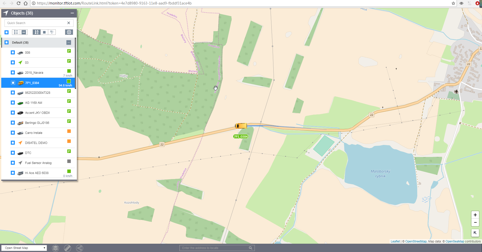This screenshot has width=482, height=252.
Task: Click the car icon of object 008
Action: [20, 53]
